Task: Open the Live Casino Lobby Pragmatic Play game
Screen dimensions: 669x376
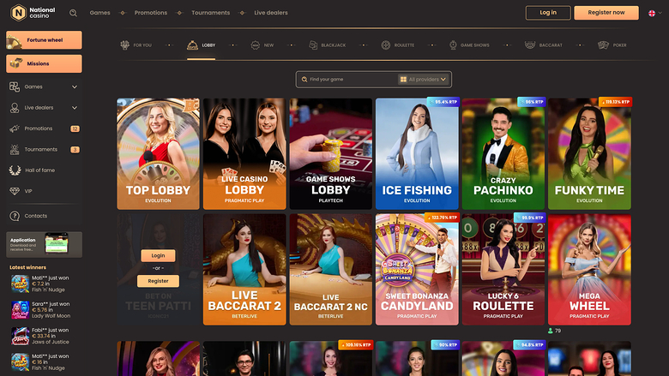Action: pos(244,153)
